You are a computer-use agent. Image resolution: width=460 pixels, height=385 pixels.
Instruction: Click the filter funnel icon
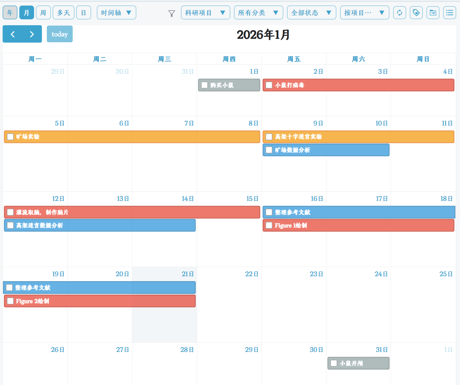click(172, 13)
